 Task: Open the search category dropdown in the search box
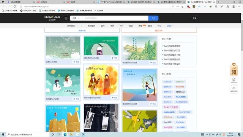(76, 18)
